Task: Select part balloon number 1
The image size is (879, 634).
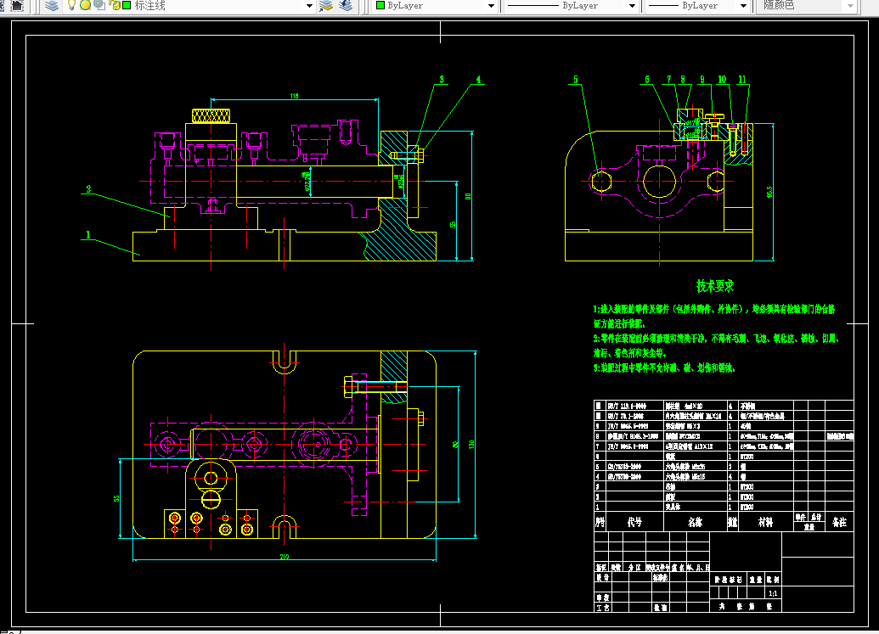Action: pyautogui.click(x=88, y=234)
